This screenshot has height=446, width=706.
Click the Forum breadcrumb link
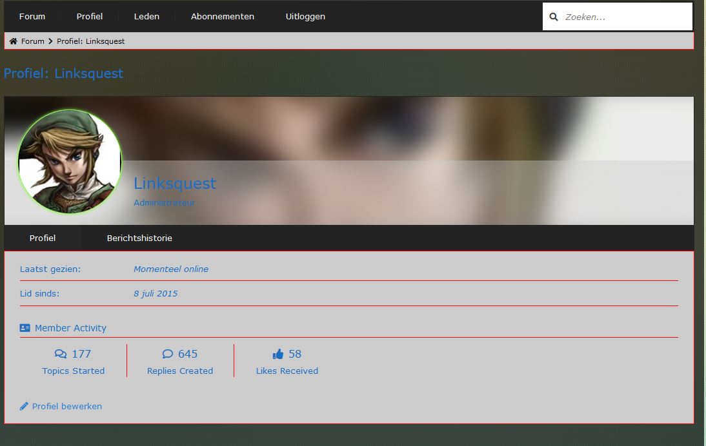(33, 41)
